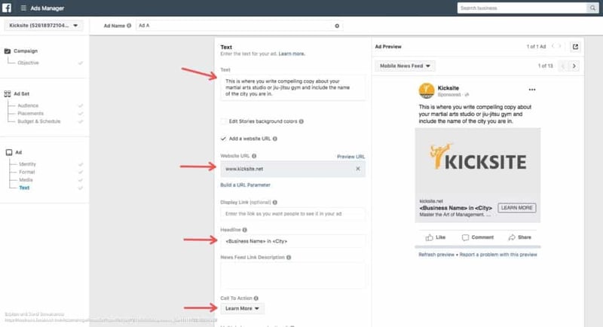The height and width of the screenshot is (327, 603).
Task: Open the Mobile News Feed placement dropdown
Action: pyautogui.click(x=405, y=66)
